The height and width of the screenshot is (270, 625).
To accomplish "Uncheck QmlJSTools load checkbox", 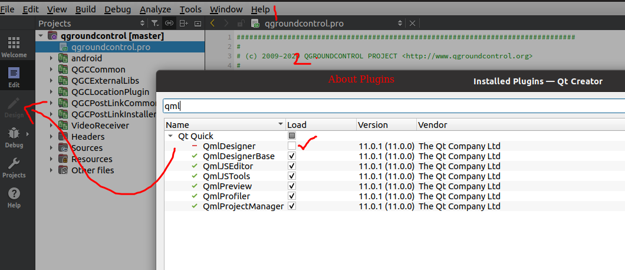I will coord(292,176).
